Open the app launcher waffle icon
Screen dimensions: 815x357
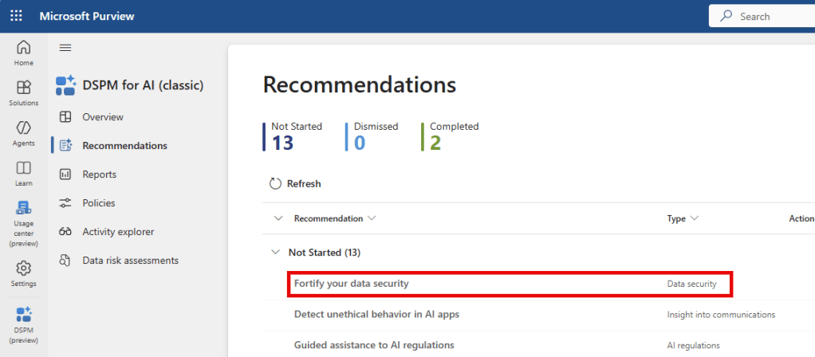pos(16,16)
